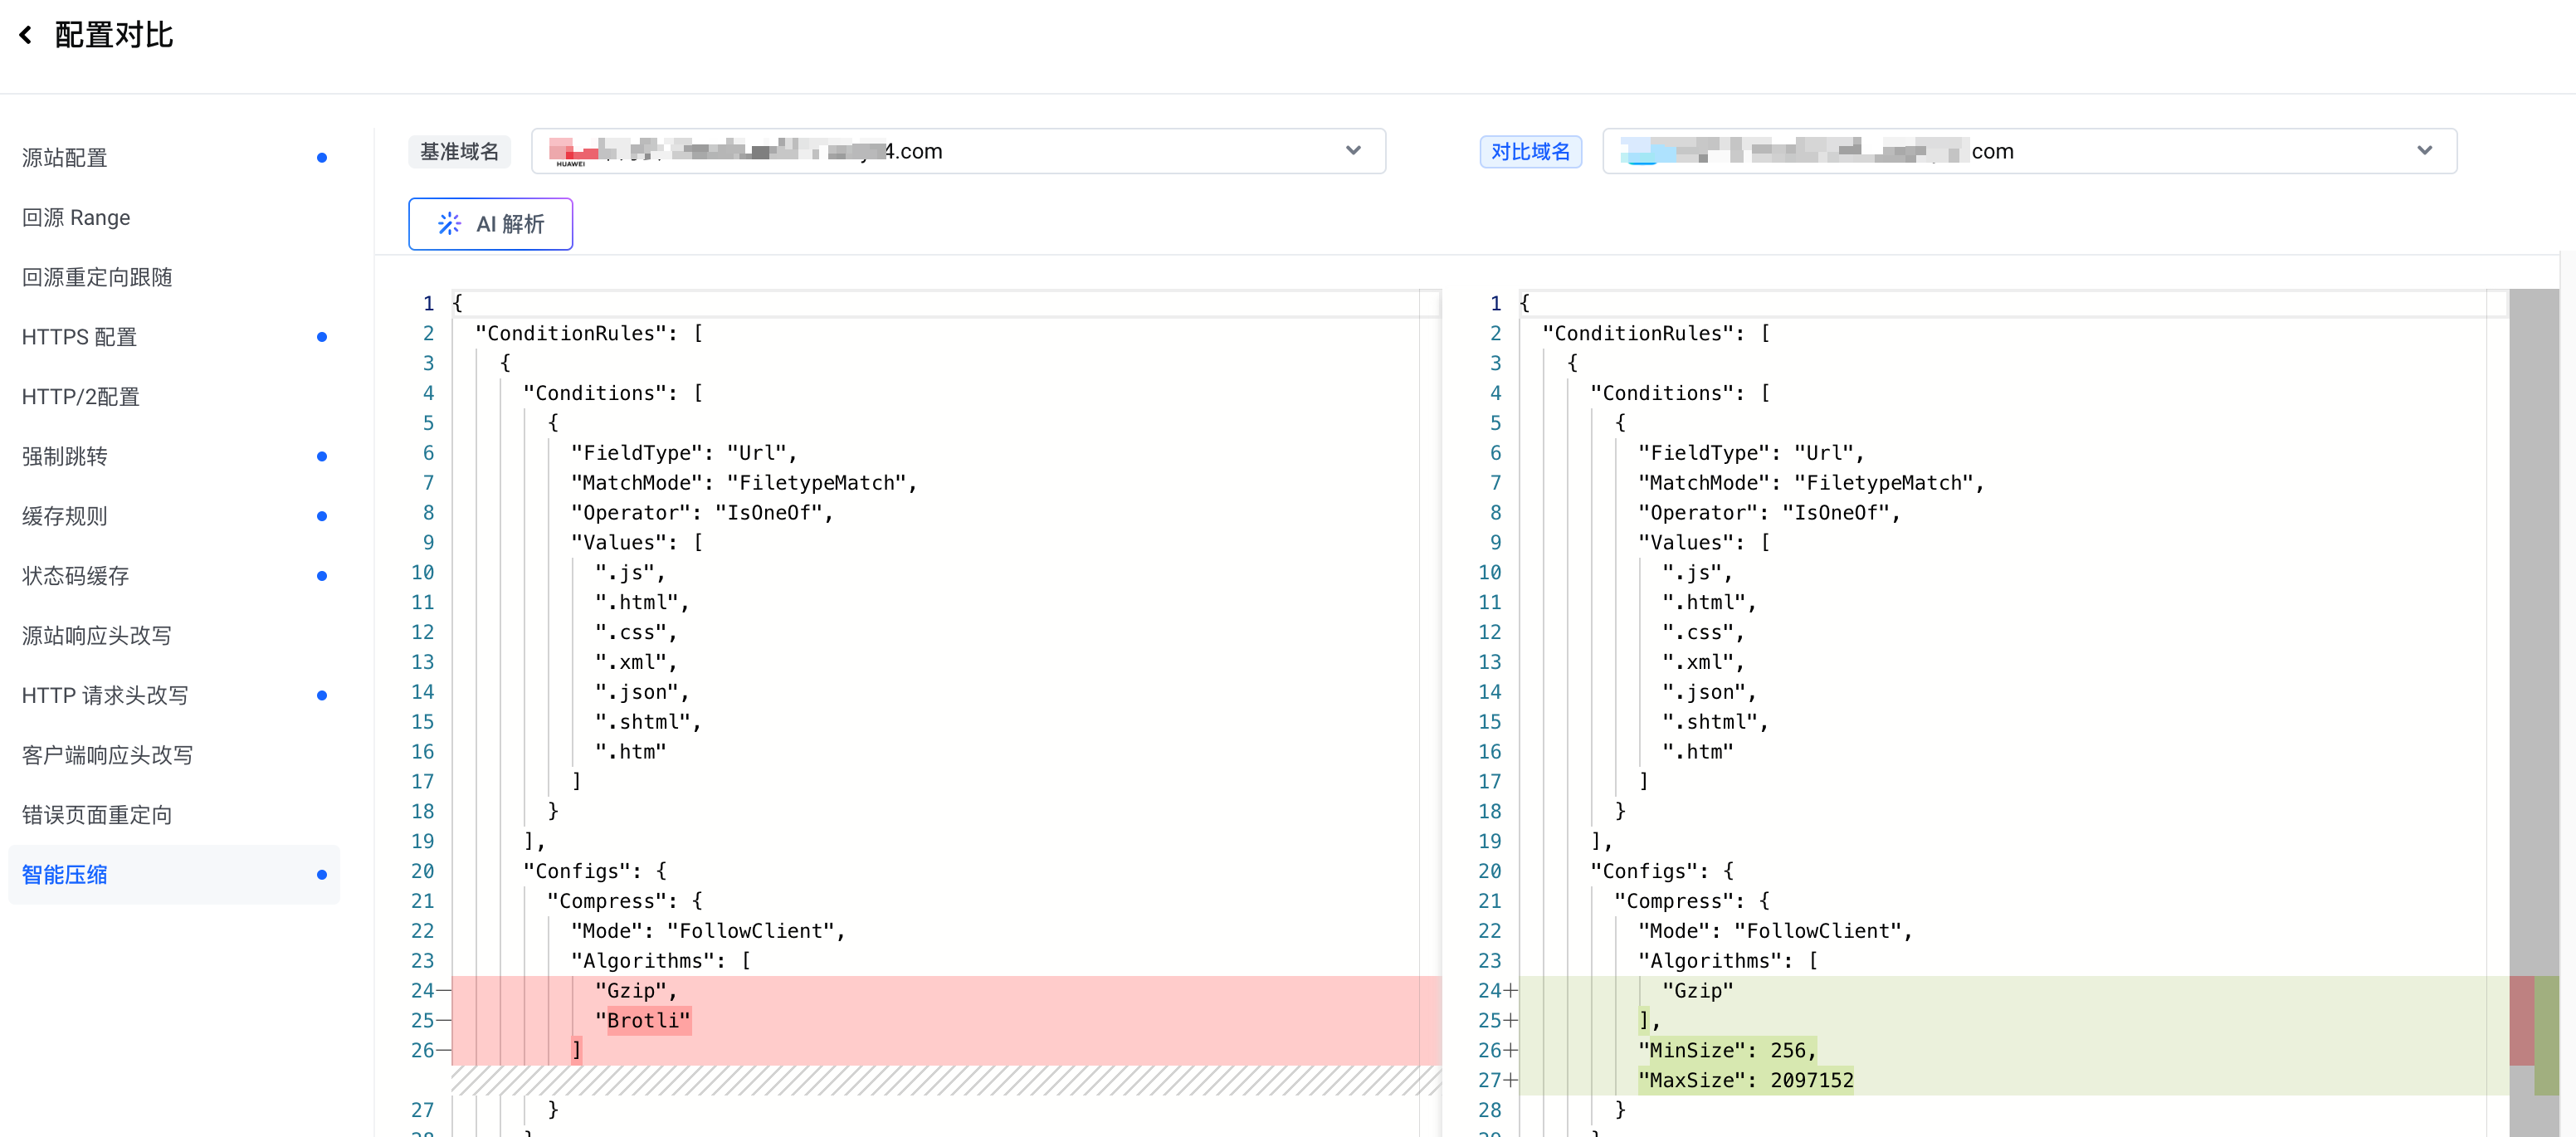The height and width of the screenshot is (1137, 2576).
Task: Switch to the HTTP/2配置 section
Action: tap(81, 397)
